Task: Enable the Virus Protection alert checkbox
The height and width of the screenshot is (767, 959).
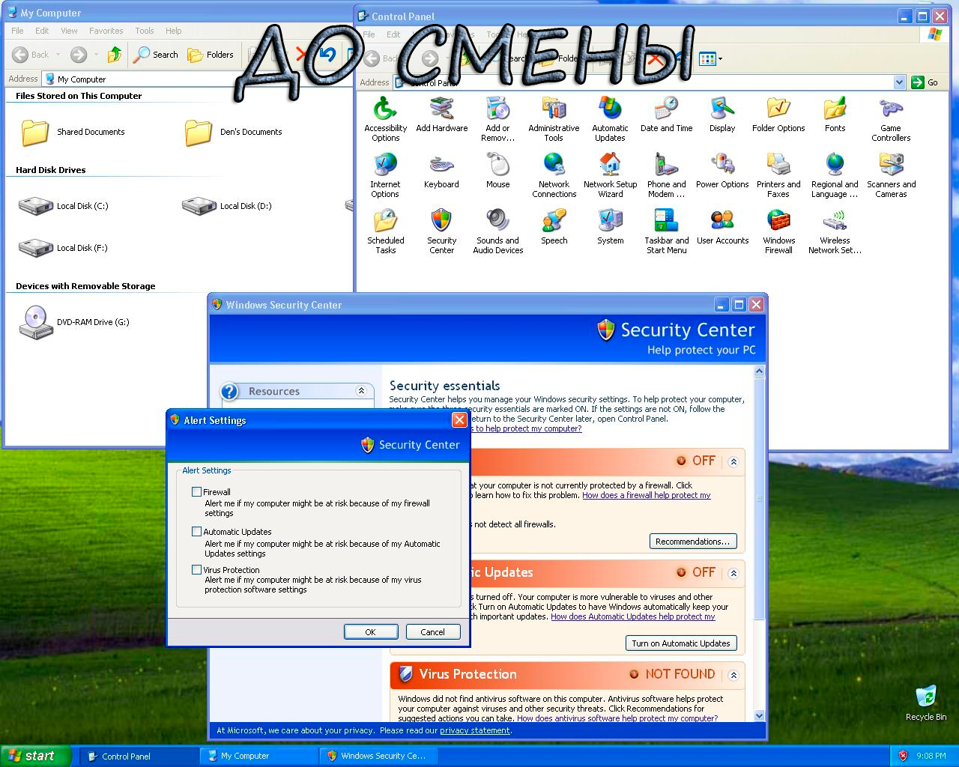Action: pyautogui.click(x=196, y=570)
